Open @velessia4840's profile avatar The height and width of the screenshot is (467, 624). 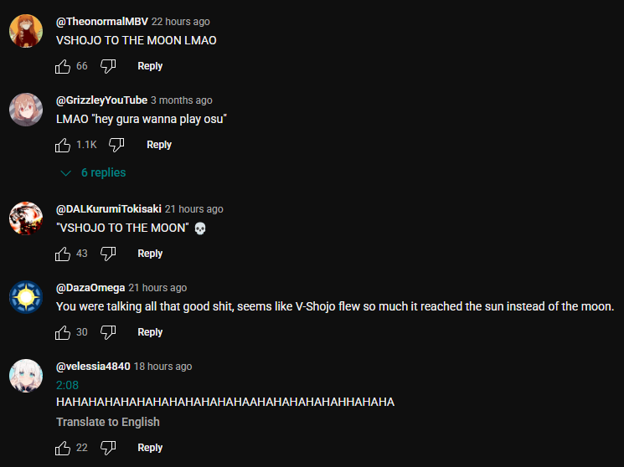coord(26,376)
